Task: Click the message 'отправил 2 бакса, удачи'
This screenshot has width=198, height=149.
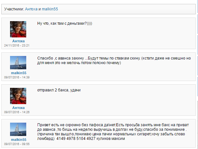Action: [59, 90]
